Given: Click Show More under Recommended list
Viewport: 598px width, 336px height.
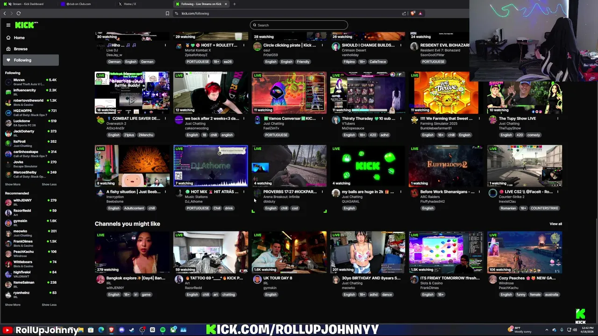Looking at the screenshot, I should point(13,305).
